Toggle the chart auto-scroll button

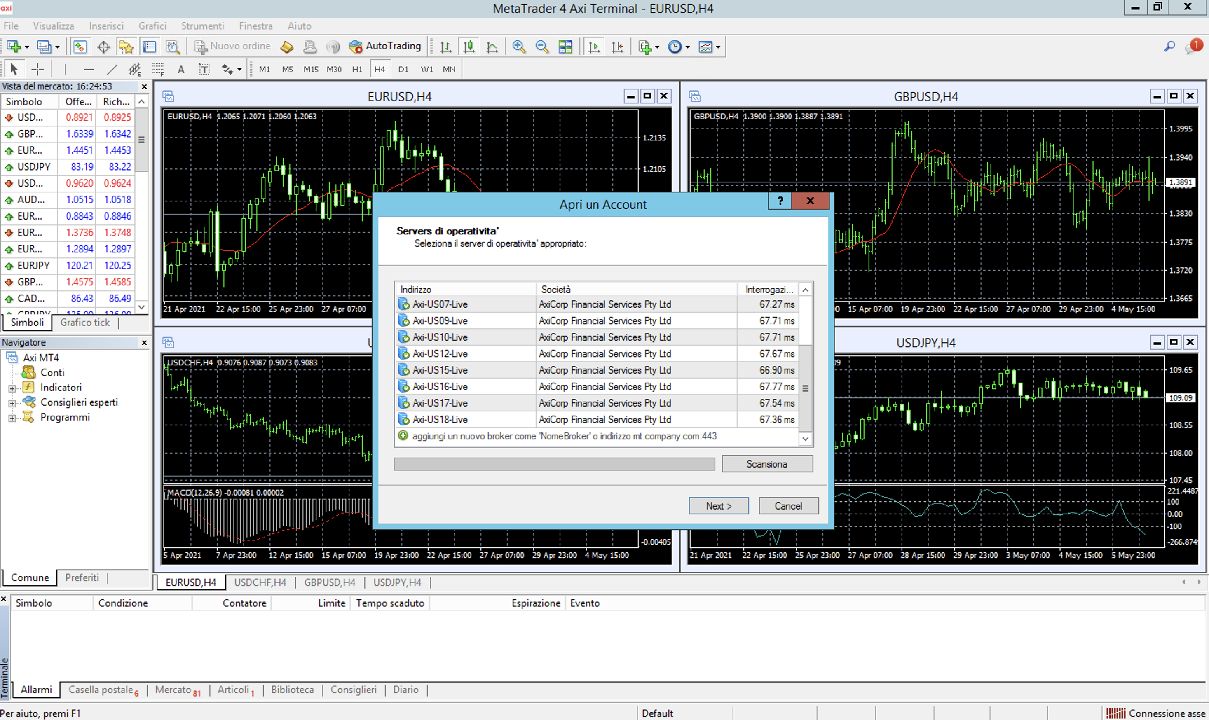point(594,47)
